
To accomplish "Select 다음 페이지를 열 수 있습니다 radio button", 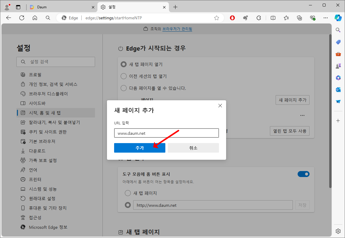I will [x=124, y=88].
